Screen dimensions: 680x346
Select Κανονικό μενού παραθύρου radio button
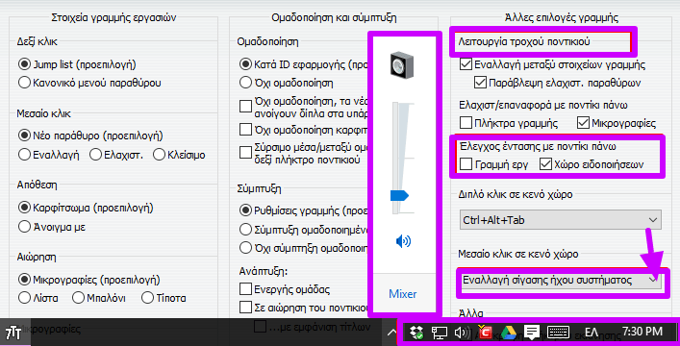[24, 83]
